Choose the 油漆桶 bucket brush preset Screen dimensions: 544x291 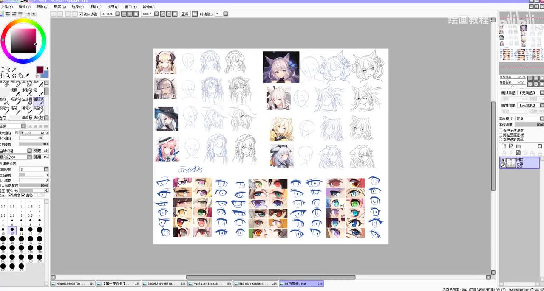tap(27, 101)
